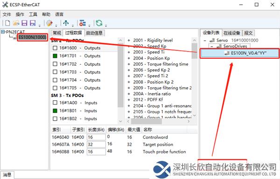Expand object 200A - Inertia ratio
The width and height of the screenshot is (280, 179).
tap(129, 94)
